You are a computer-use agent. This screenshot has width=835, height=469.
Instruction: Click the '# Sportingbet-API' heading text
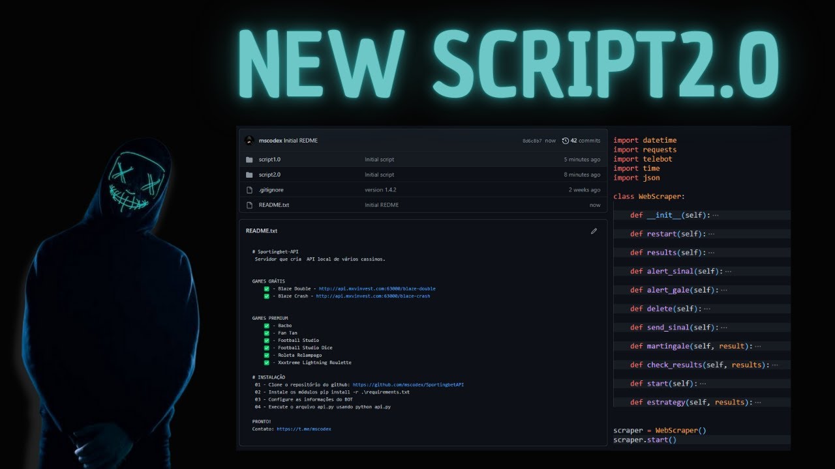275,251
